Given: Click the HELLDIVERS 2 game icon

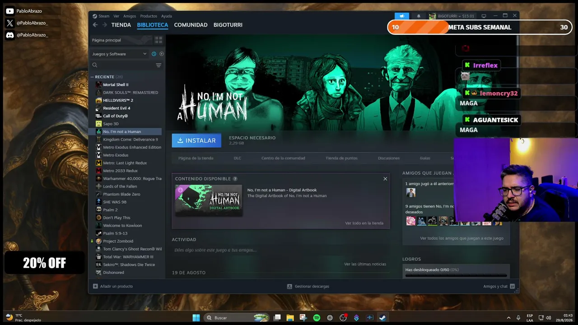Looking at the screenshot, I should pos(98,100).
